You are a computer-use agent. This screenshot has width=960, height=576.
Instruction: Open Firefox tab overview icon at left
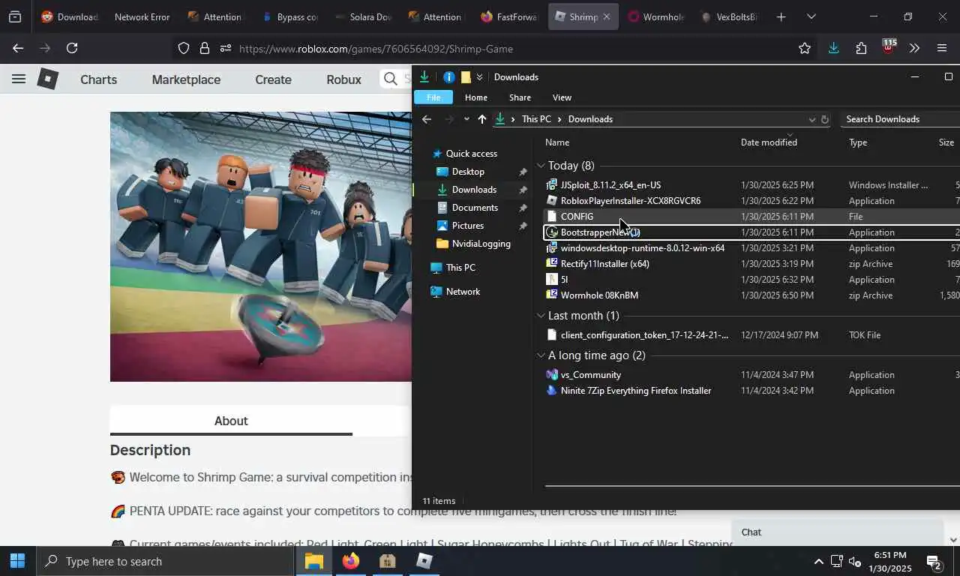coord(15,16)
